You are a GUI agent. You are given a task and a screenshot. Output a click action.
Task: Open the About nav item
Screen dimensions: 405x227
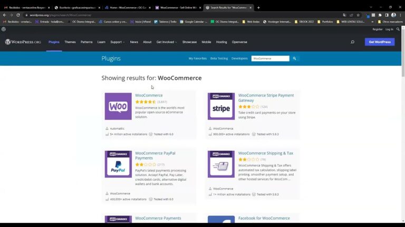pos(147,42)
